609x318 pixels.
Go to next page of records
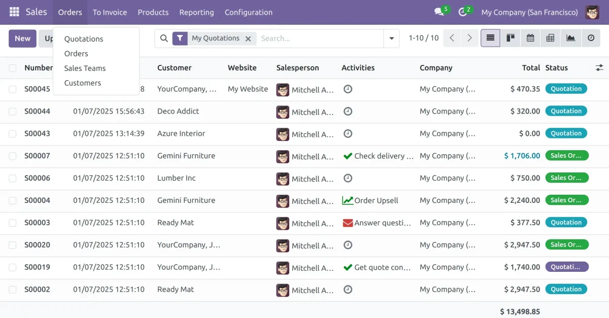tap(469, 38)
